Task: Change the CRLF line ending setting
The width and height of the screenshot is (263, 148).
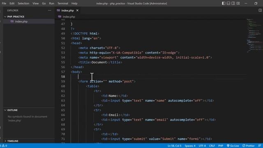Action: 212,146
